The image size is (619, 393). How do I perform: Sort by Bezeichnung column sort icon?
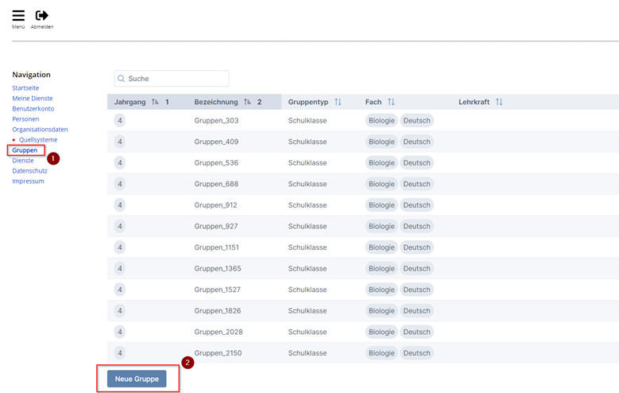coord(247,102)
